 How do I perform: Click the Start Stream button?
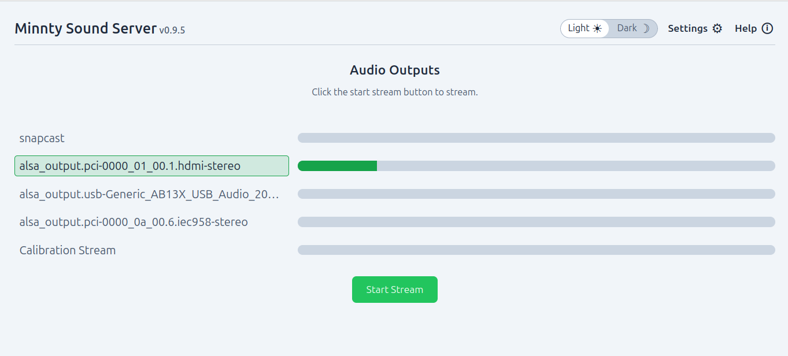[x=395, y=290]
